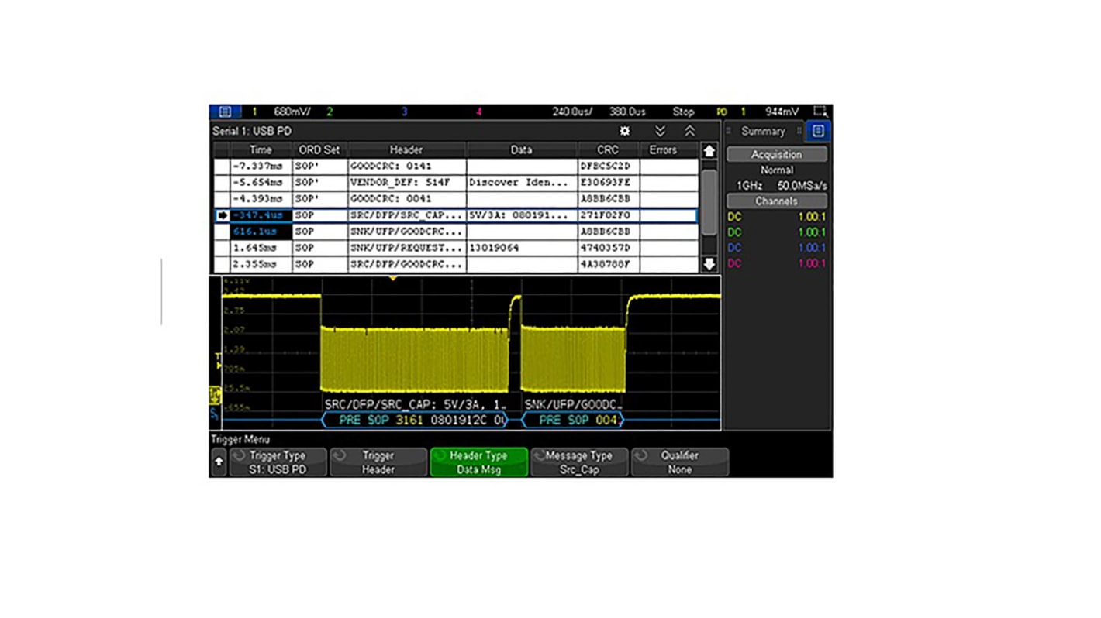Click the Serial 1: USB PD title
The height and width of the screenshot is (618, 1101).
[252, 132]
